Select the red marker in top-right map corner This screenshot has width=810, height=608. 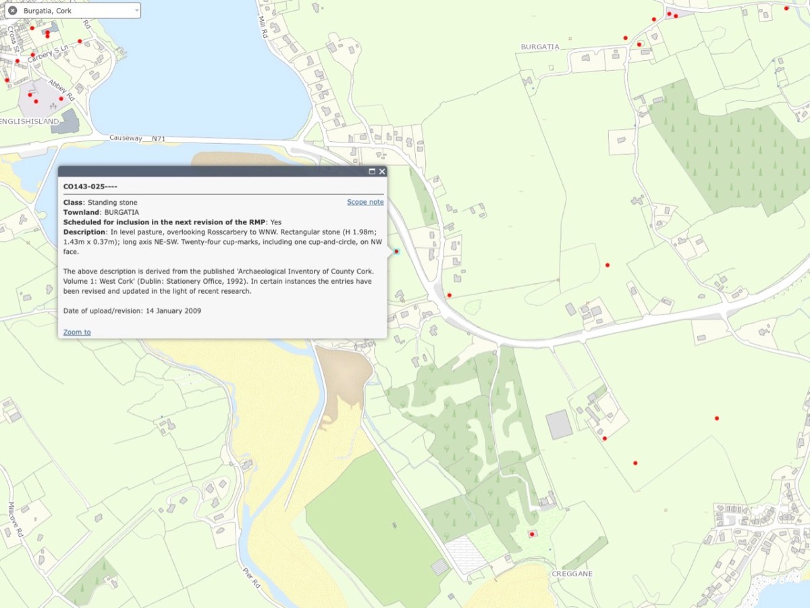[786, 8]
